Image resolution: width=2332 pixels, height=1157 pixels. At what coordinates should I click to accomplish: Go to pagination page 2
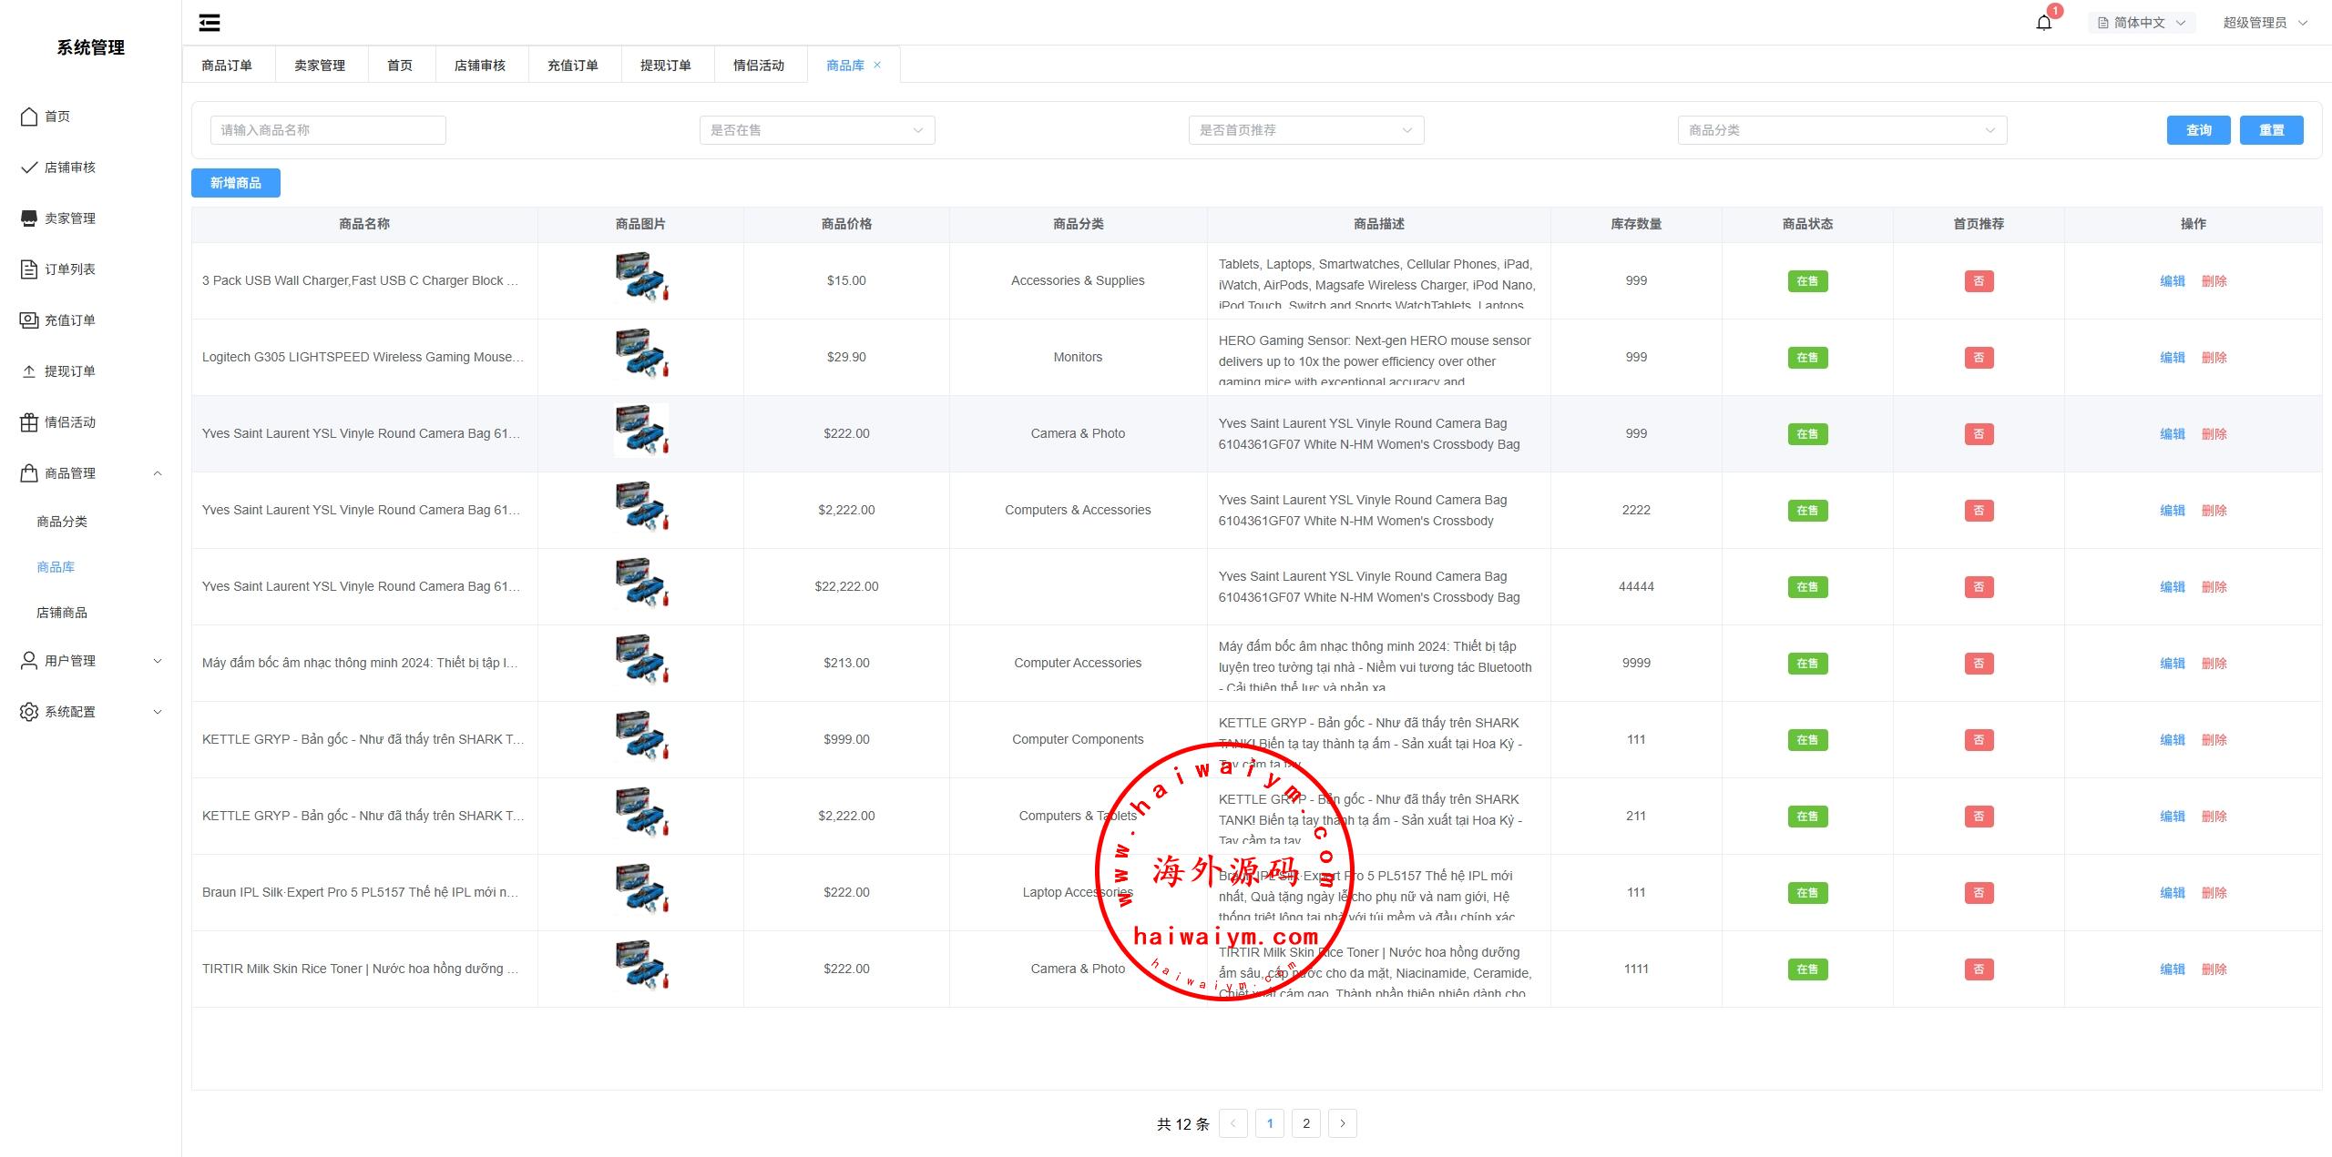pyautogui.click(x=1305, y=1123)
